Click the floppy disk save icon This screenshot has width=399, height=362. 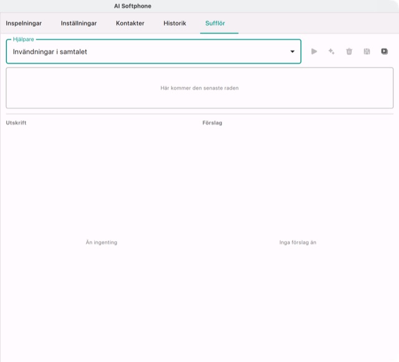tap(367, 52)
